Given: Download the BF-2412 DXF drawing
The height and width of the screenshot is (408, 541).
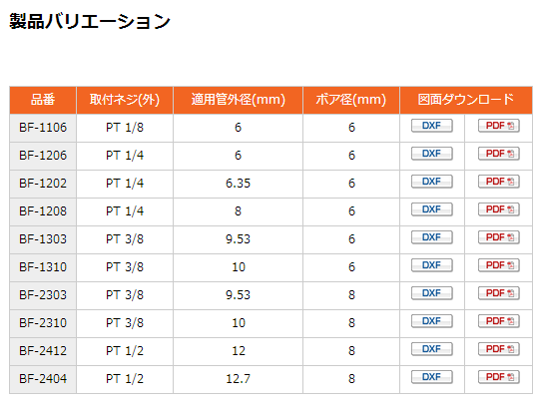Looking at the screenshot, I should (x=431, y=349).
